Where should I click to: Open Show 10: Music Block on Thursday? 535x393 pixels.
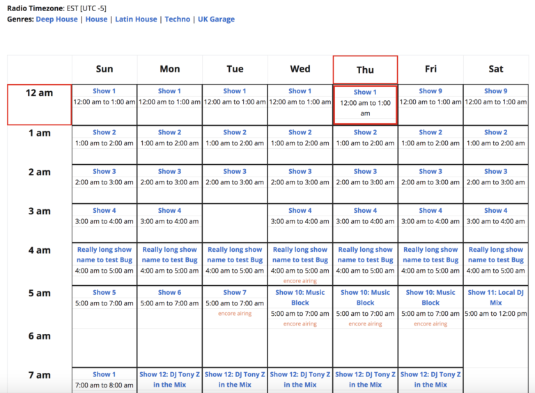pyautogui.click(x=365, y=297)
